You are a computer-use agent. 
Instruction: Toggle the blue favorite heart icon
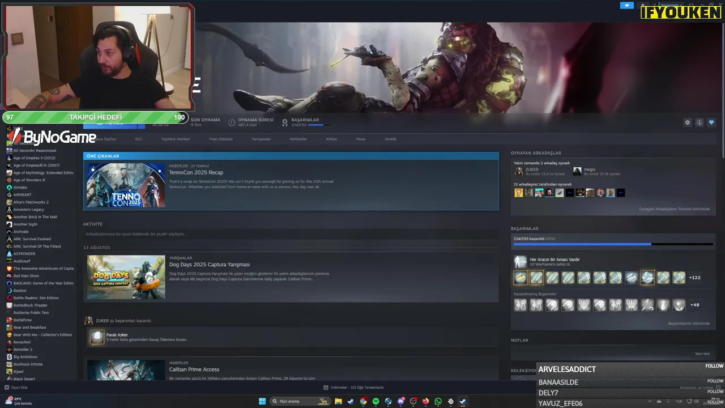[711, 122]
